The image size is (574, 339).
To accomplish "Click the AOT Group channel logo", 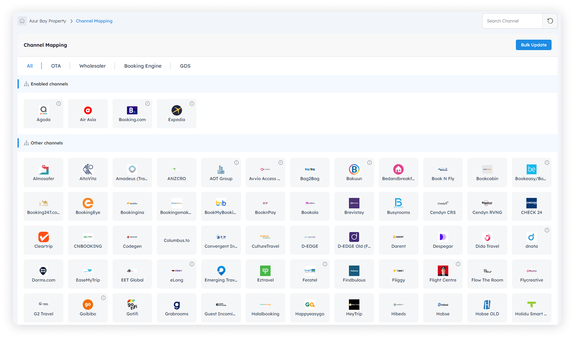I will click(x=221, y=169).
